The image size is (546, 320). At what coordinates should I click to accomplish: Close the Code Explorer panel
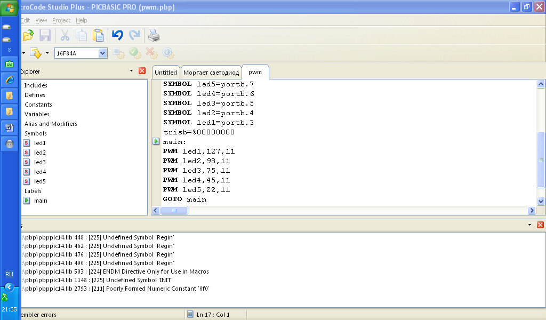[x=142, y=71]
